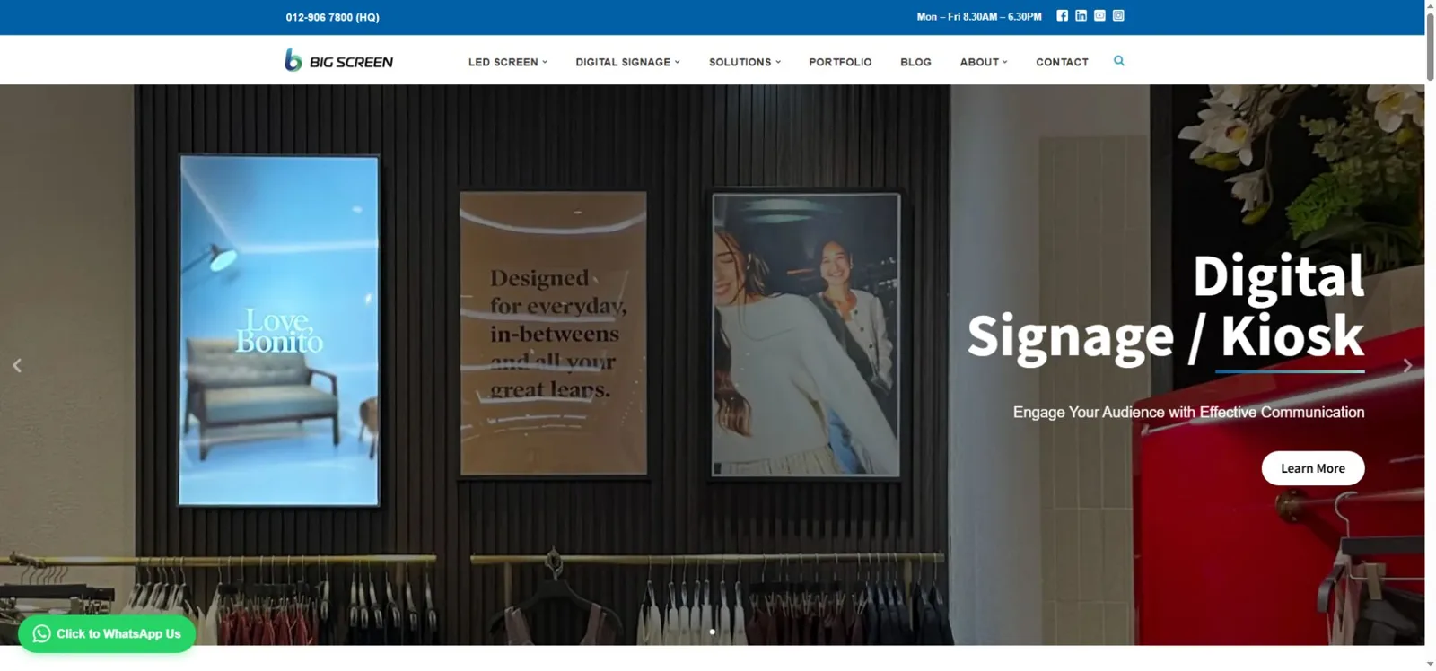Click the Learn More button
Viewport: 1436px width, 671px height.
[x=1313, y=468]
